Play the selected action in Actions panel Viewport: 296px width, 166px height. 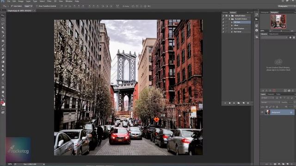pos(234,103)
